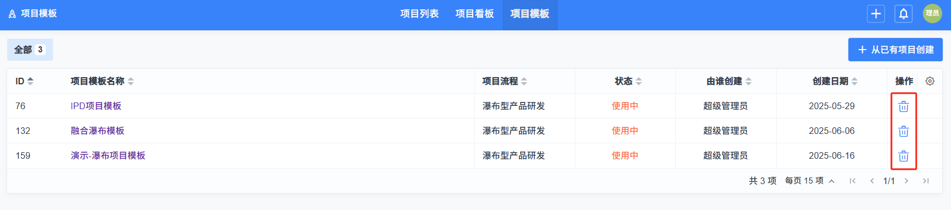Image resolution: width=951 pixels, height=210 pixels.
Task: Select the 全部 3 filter chip
Action: (30, 50)
